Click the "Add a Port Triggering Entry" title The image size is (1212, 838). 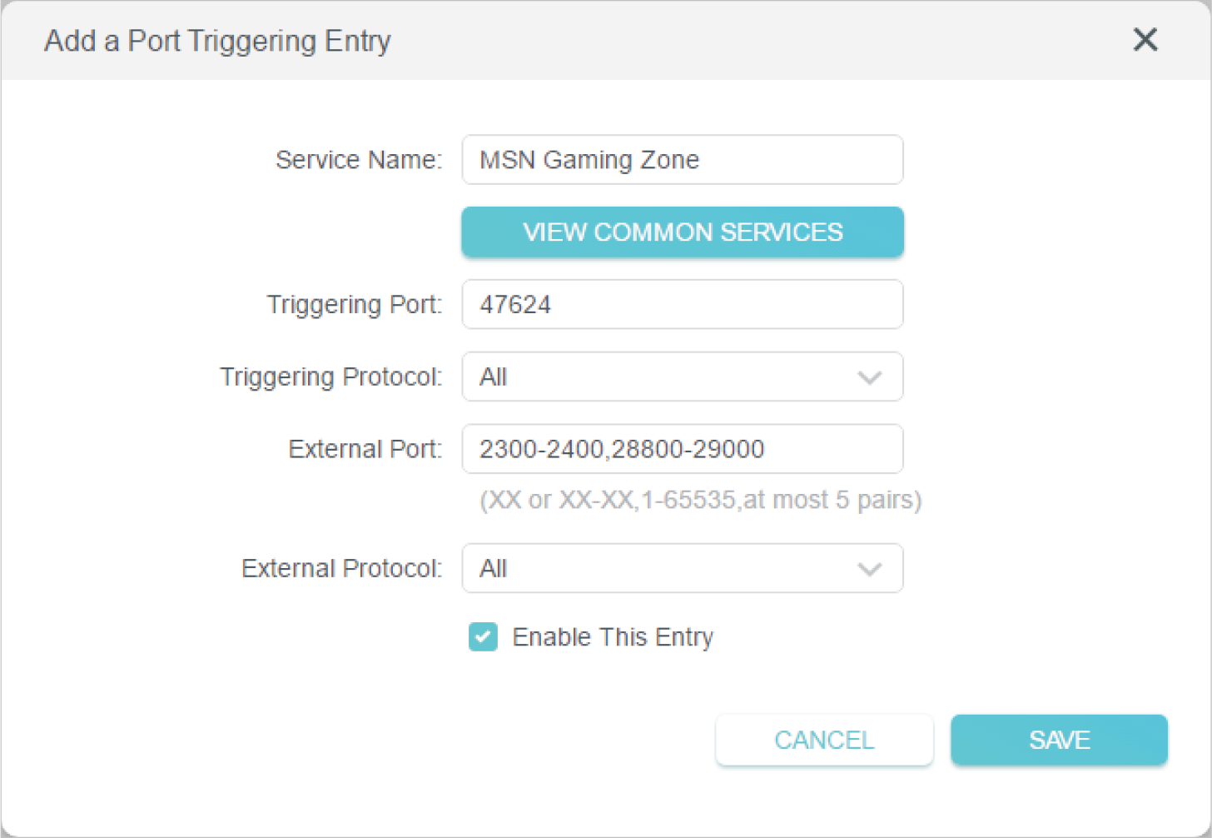pos(217,41)
